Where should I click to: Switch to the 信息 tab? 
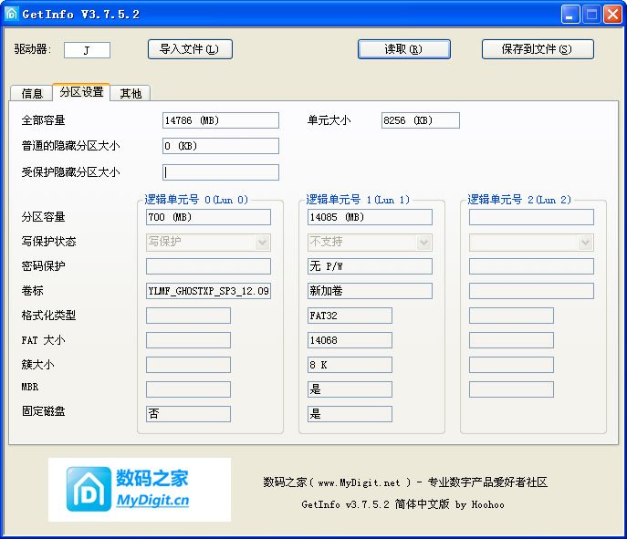tap(32, 93)
